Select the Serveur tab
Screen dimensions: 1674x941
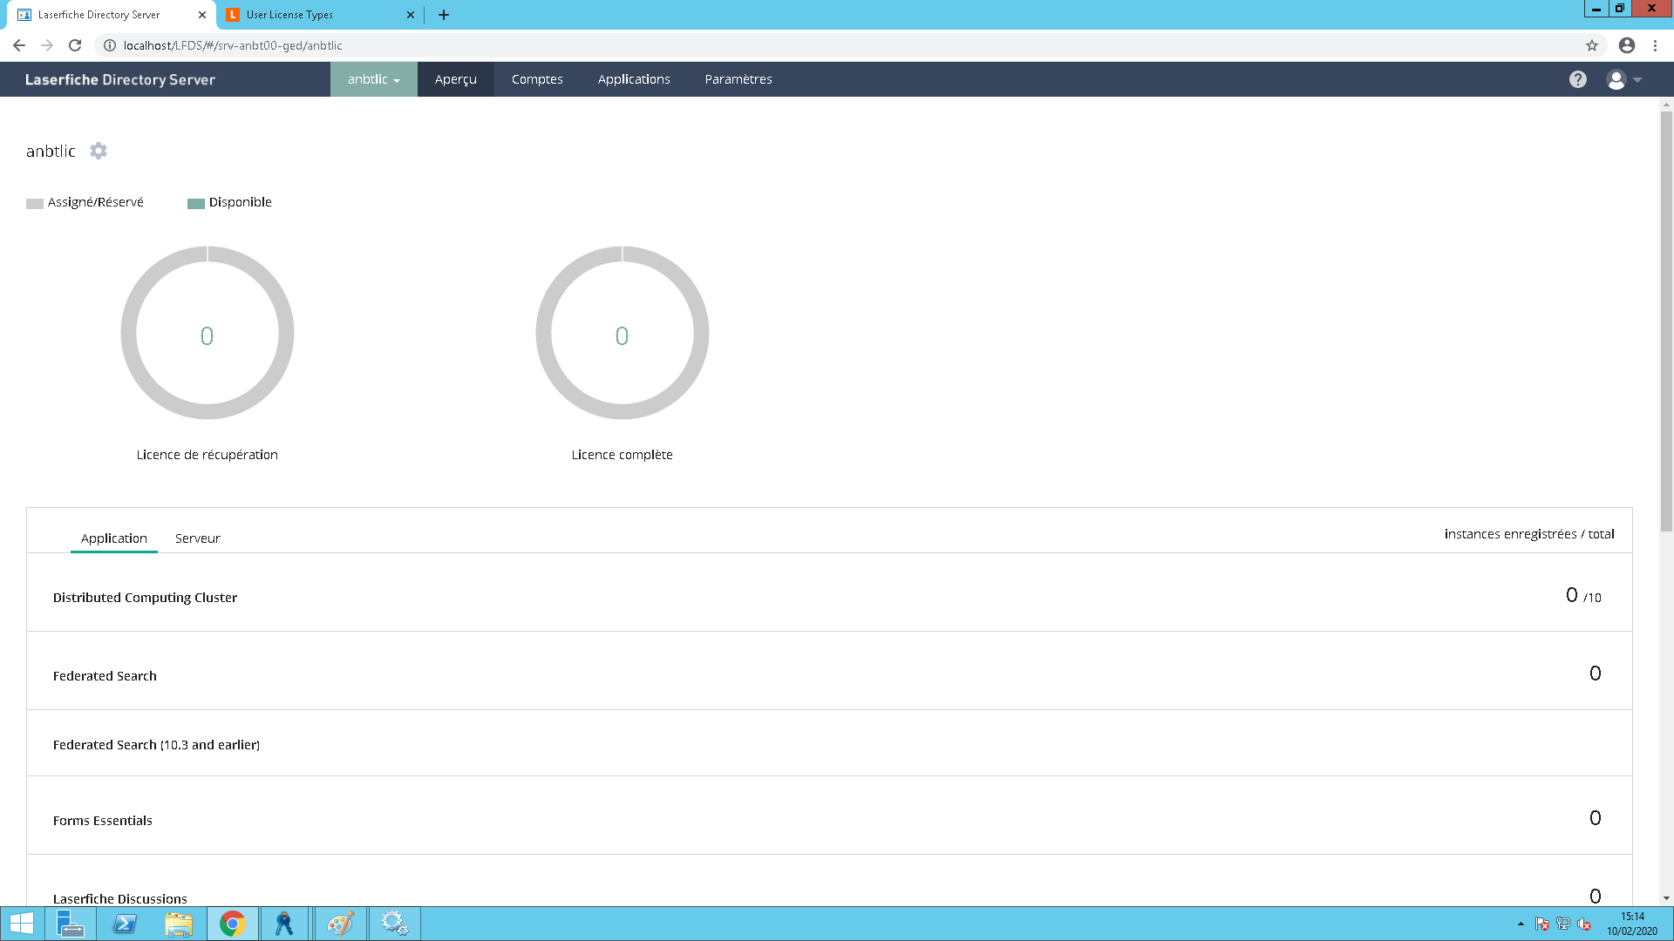pyautogui.click(x=197, y=538)
